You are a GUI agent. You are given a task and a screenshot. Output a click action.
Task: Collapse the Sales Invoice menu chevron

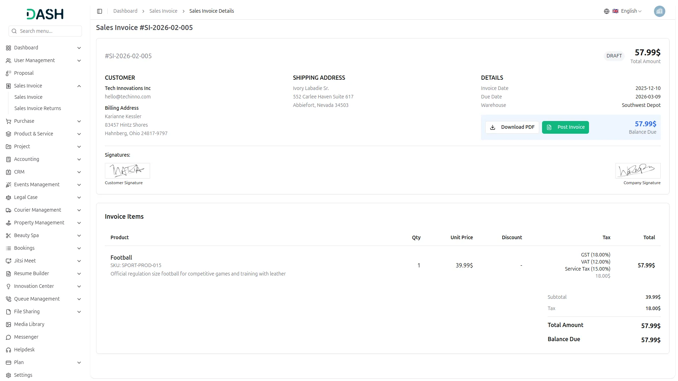click(x=79, y=86)
